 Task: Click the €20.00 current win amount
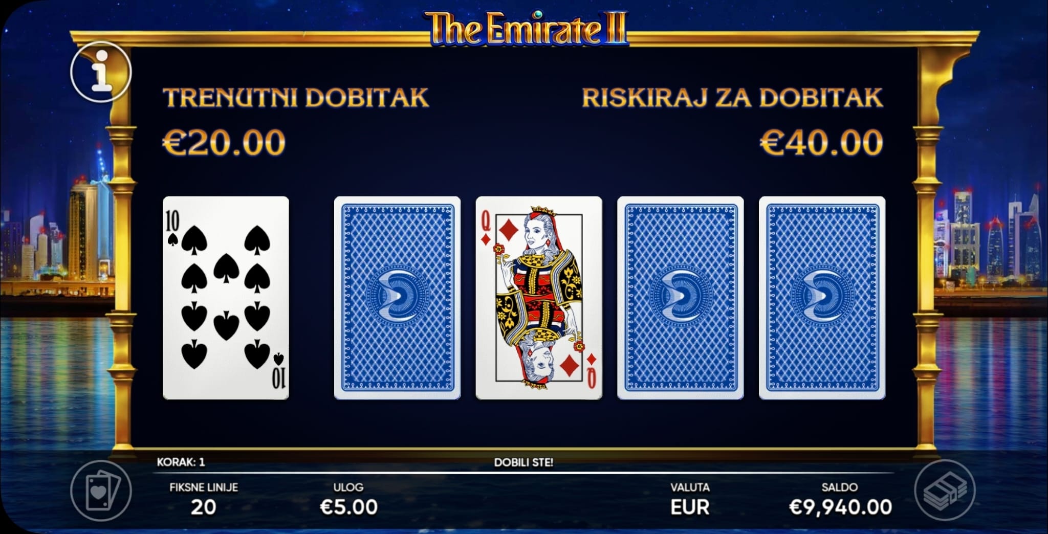[x=224, y=142]
